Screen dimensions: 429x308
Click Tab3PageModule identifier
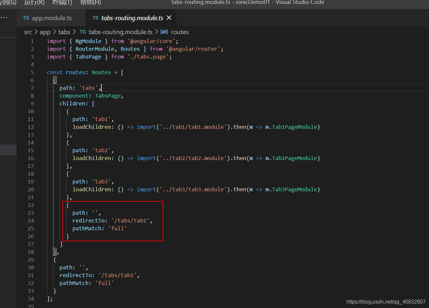(294, 189)
